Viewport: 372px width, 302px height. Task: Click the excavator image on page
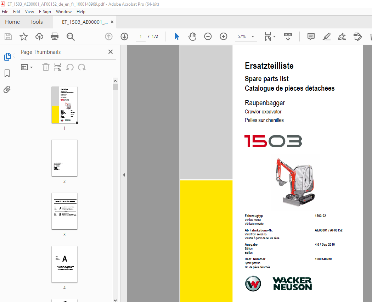(x=295, y=181)
